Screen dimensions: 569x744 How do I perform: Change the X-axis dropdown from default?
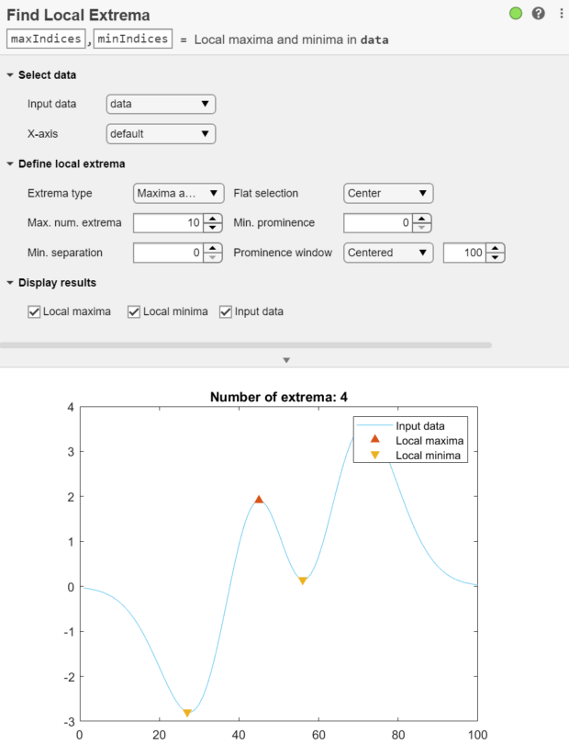[161, 133]
